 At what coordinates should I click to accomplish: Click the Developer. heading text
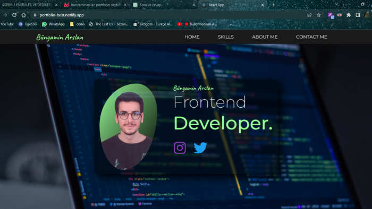point(223,124)
